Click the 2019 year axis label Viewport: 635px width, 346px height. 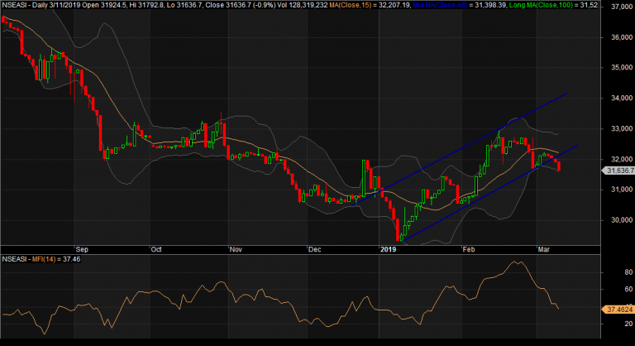[x=388, y=249]
